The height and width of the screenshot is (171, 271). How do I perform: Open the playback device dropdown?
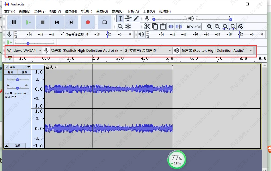(217, 51)
